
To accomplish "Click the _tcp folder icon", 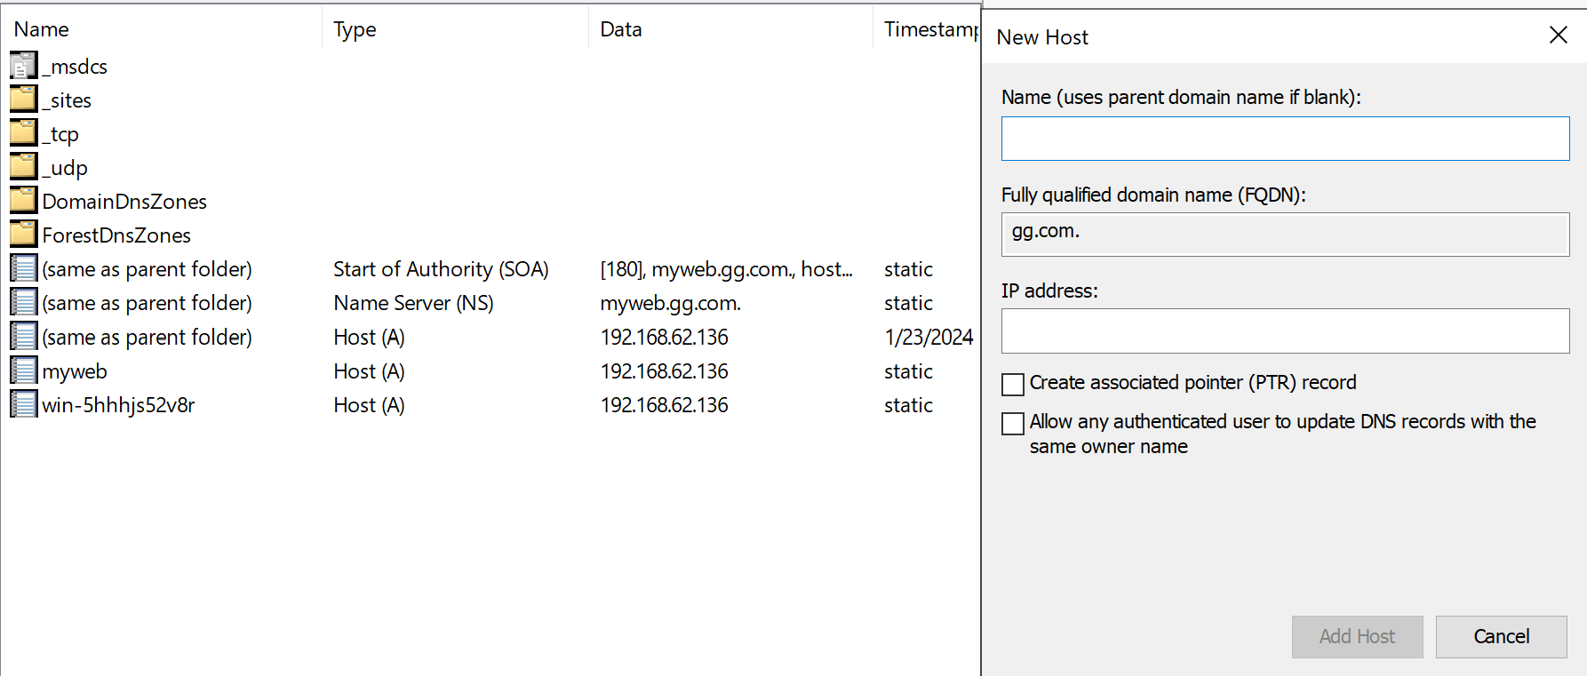I will point(24,133).
